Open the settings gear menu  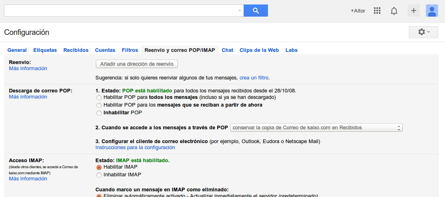423,32
